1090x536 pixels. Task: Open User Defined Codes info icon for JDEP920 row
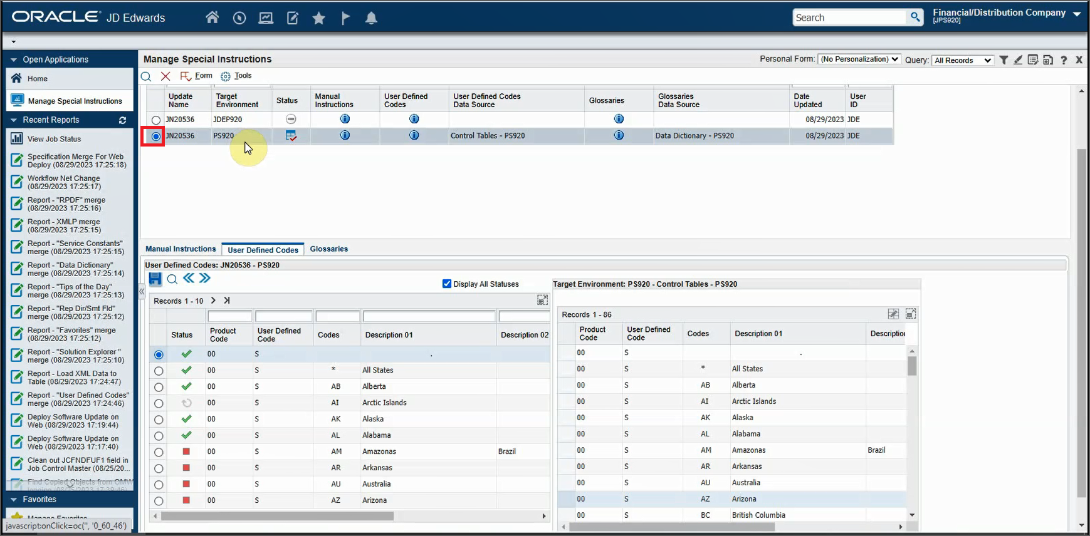click(x=414, y=119)
